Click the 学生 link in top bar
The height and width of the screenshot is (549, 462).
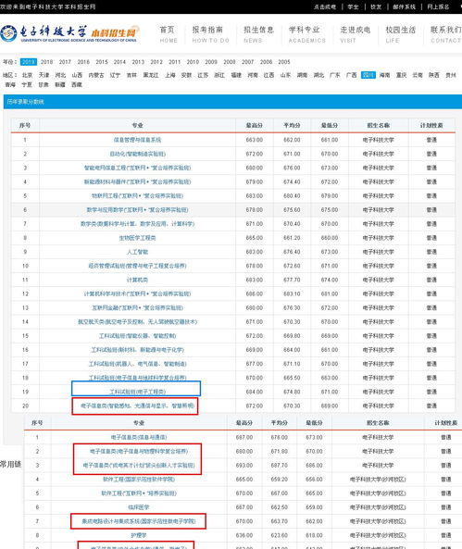coord(353,6)
